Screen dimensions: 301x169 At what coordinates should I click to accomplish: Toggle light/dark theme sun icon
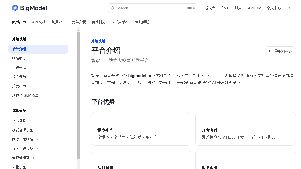(x=289, y=8)
